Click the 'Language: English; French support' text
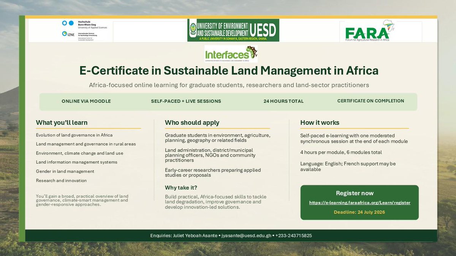Image resolution: width=456 pixels, height=256 pixels. [348, 166]
